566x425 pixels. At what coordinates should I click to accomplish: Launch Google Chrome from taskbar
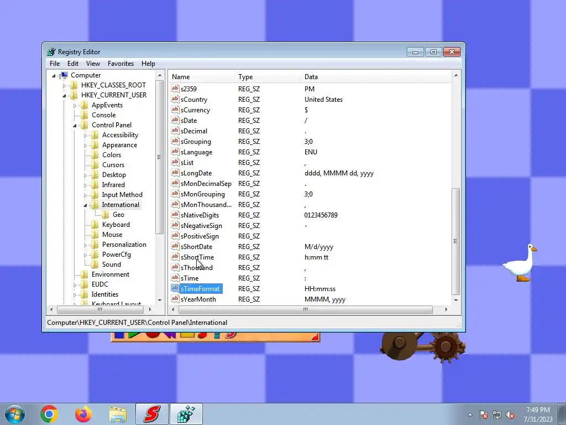[49, 414]
